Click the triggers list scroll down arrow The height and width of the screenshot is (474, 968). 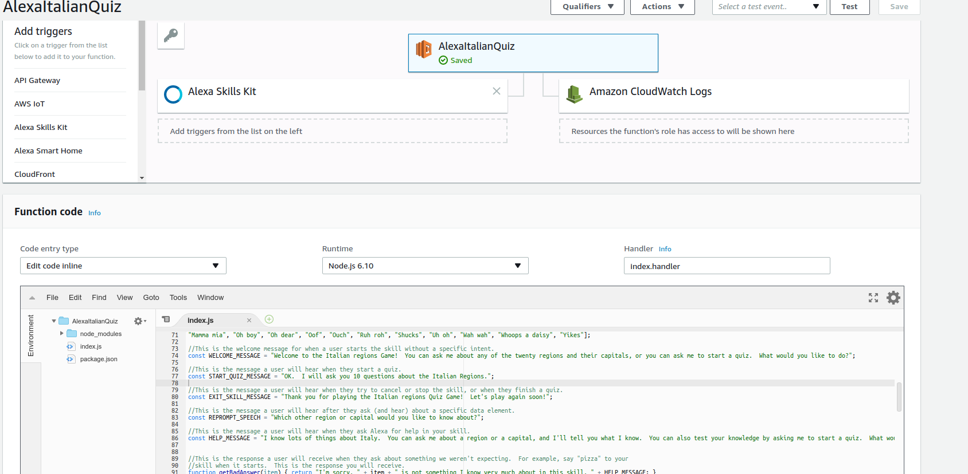tap(142, 178)
